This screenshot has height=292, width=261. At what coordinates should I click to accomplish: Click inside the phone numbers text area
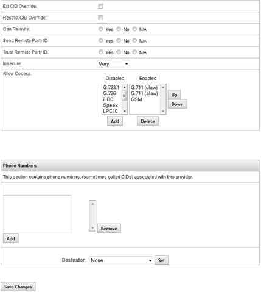point(37,214)
